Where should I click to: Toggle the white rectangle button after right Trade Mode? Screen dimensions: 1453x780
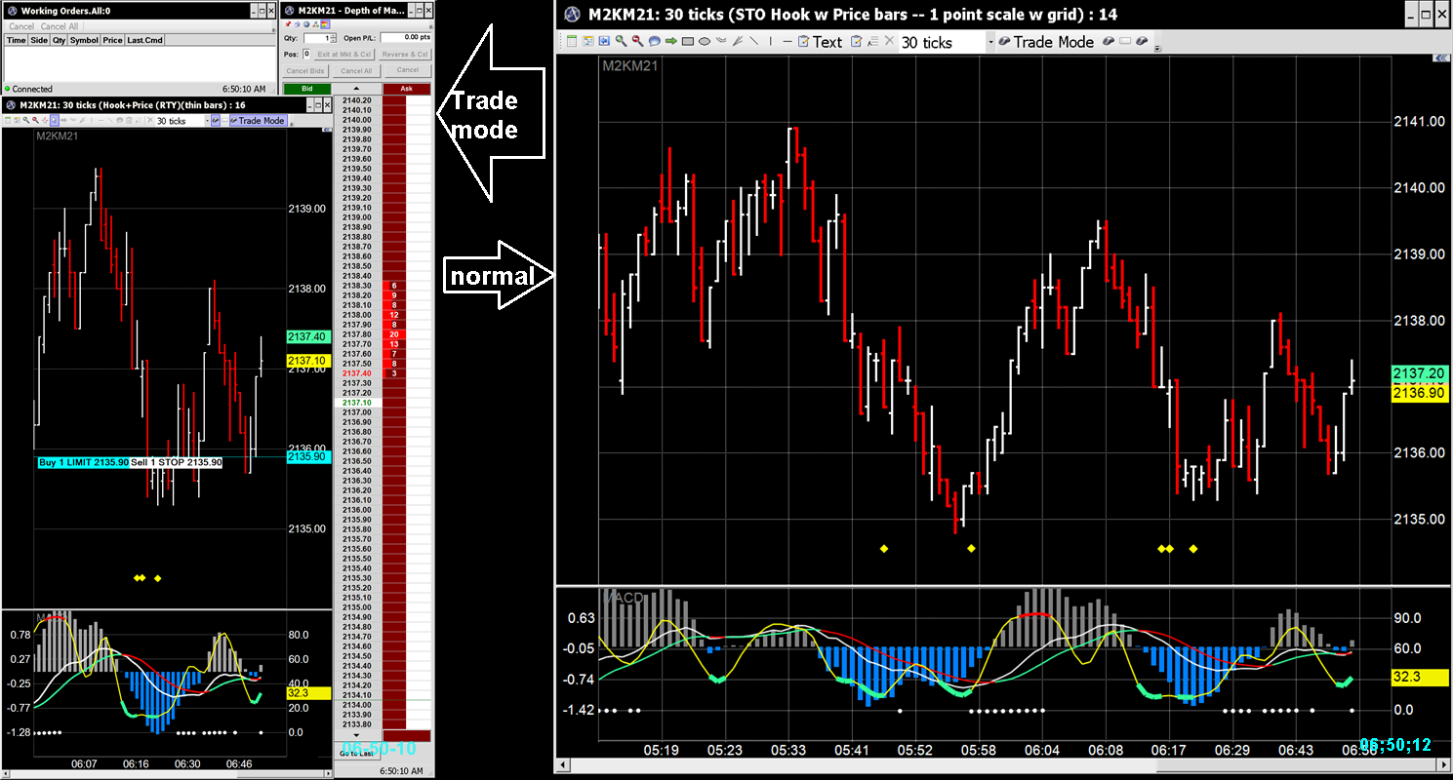pos(1125,41)
